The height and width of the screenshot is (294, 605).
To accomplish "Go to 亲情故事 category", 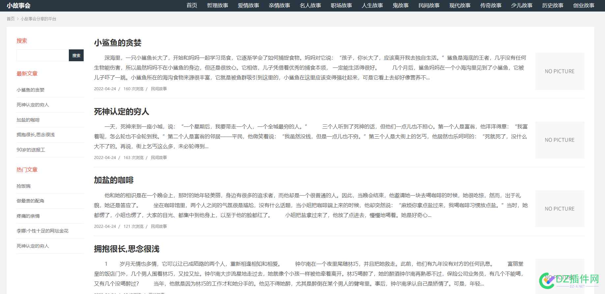I will coord(279,6).
